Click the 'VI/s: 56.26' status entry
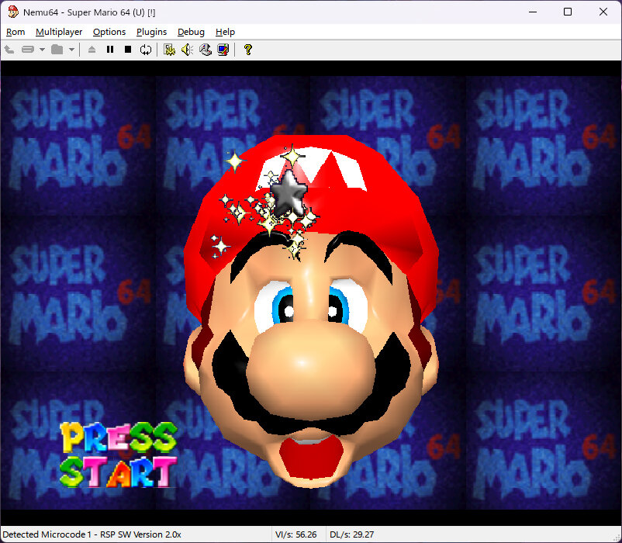Image resolution: width=622 pixels, height=543 pixels. point(296,534)
